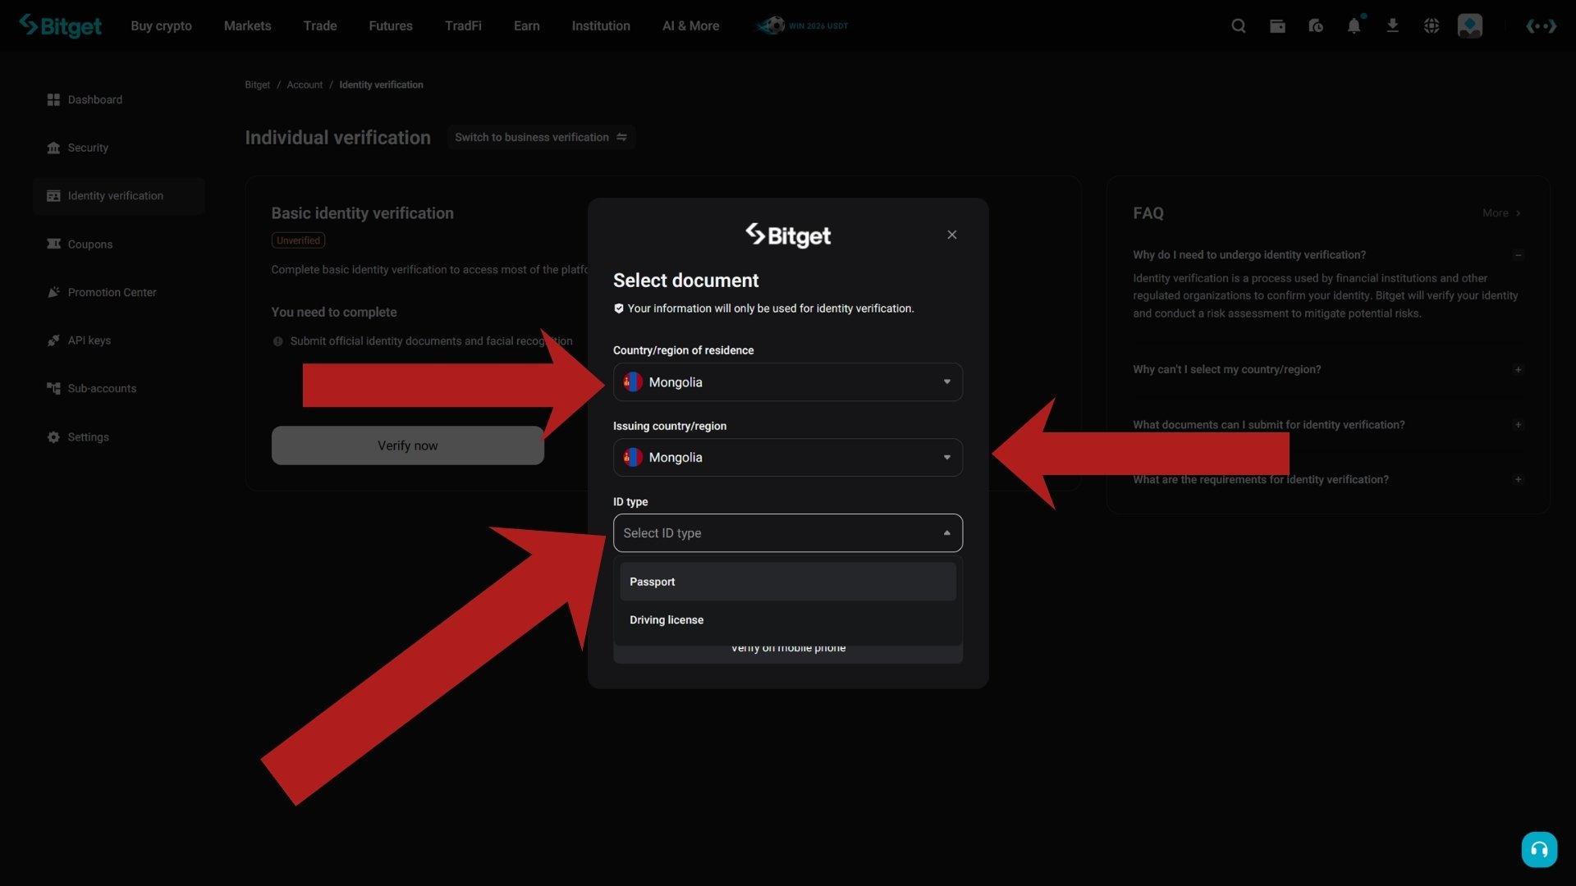1576x886 pixels.
Task: Click the download app icon in the header
Action: [x=1393, y=26]
